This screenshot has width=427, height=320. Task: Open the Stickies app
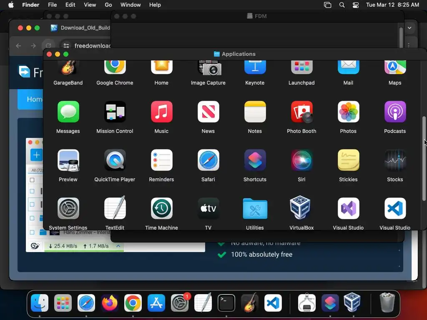coord(348,160)
